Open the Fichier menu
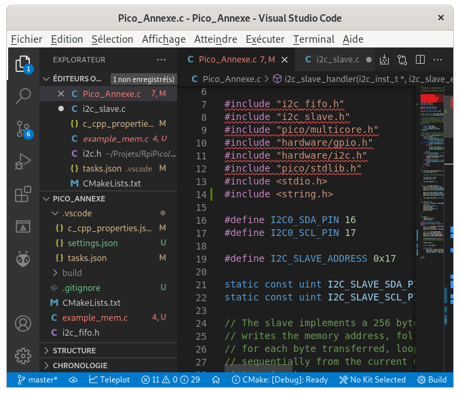 pos(26,39)
